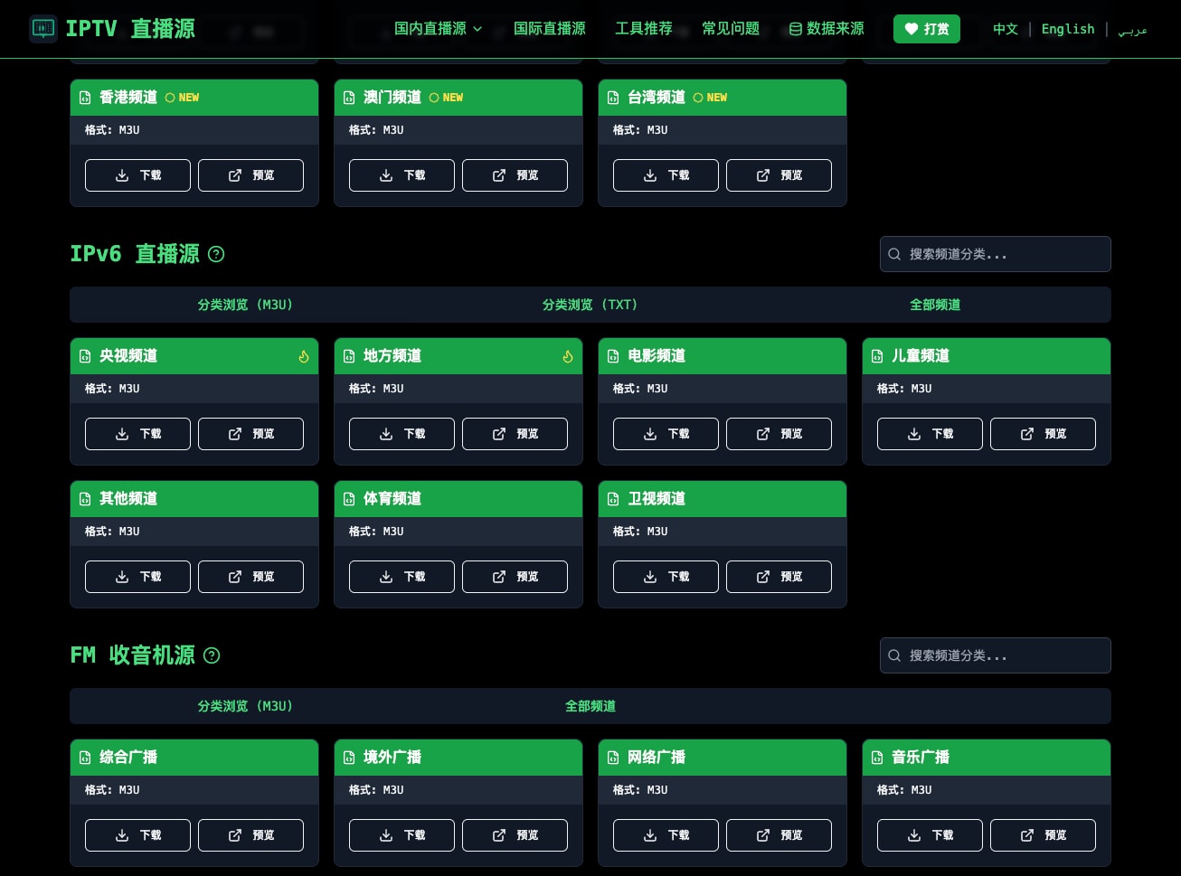
Task: Download the 香港频道 M3U file
Action: pyautogui.click(x=137, y=175)
